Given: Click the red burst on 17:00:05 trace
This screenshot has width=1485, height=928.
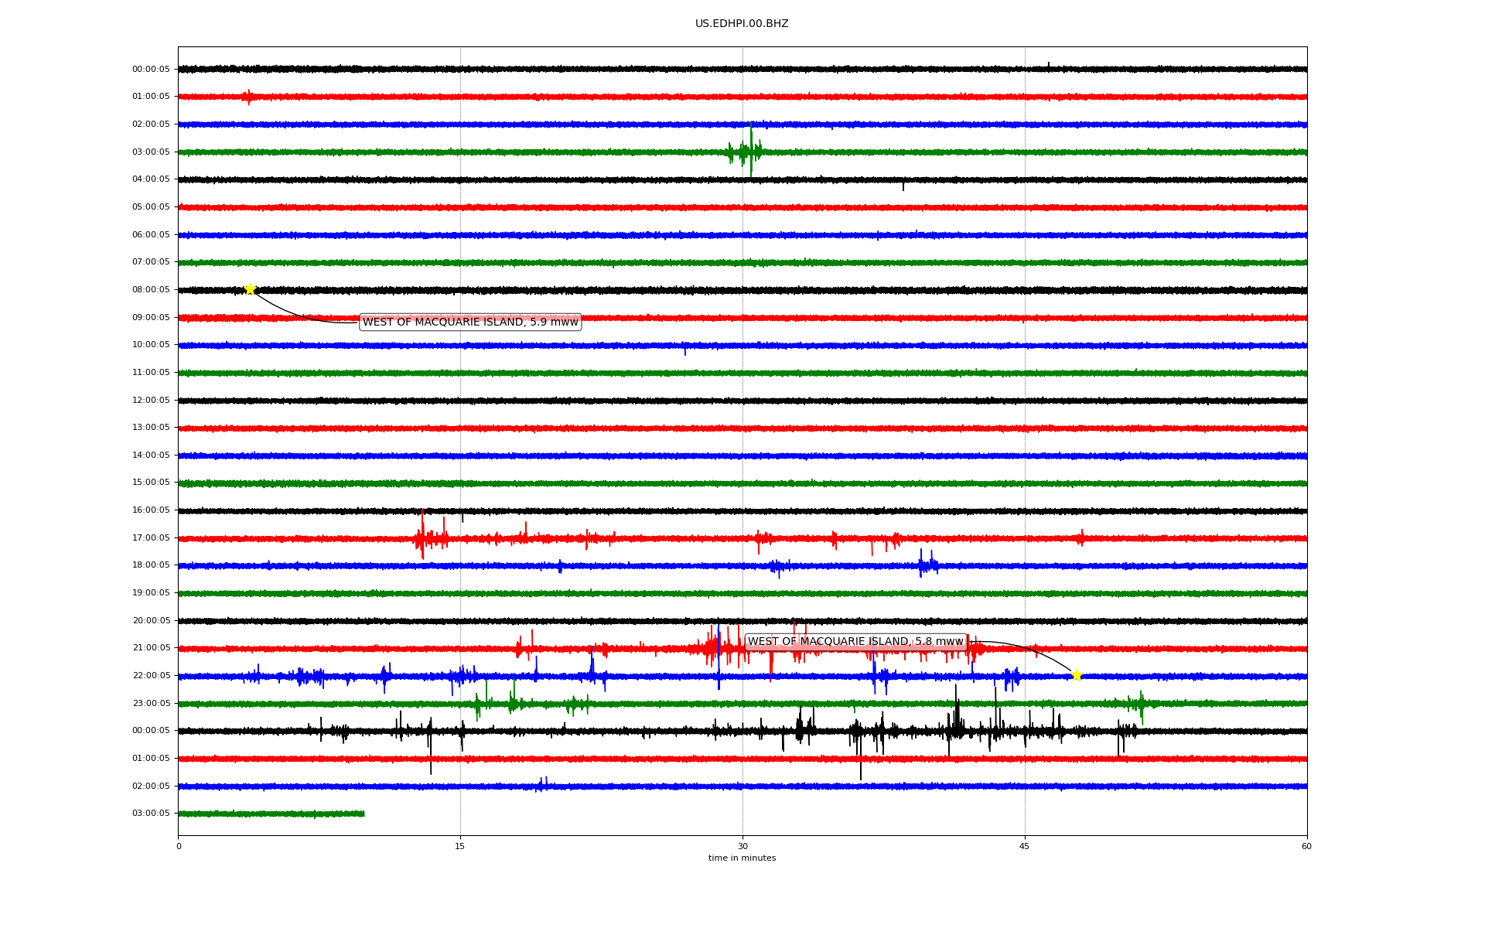Looking at the screenshot, I should pyautogui.click(x=424, y=537).
